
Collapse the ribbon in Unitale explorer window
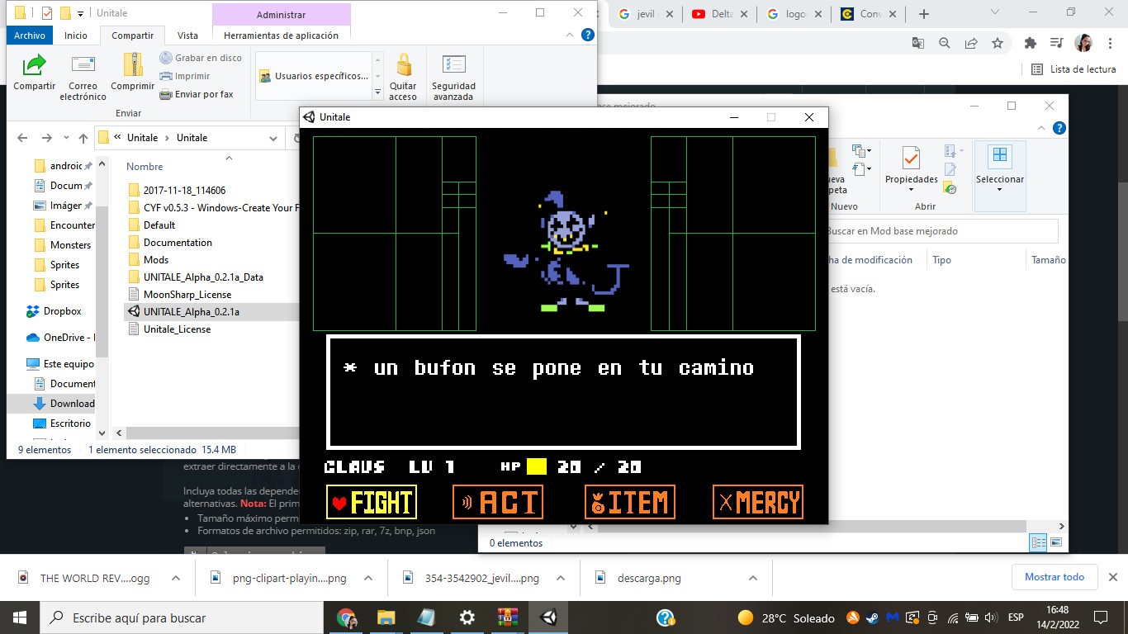569,35
